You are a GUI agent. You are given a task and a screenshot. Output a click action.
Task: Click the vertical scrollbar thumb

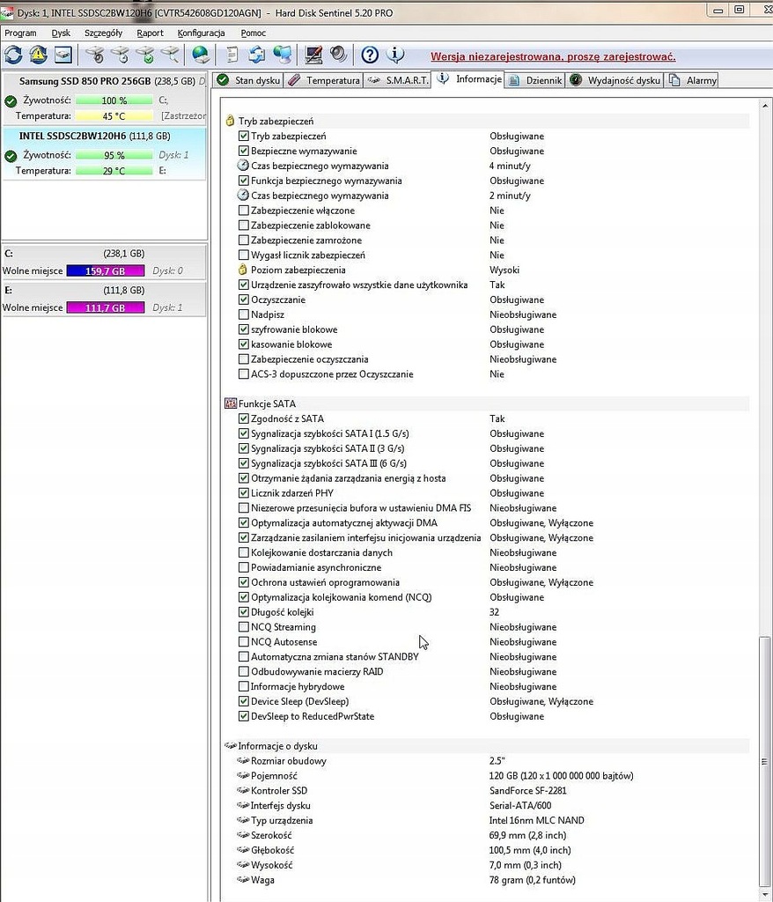click(x=765, y=762)
